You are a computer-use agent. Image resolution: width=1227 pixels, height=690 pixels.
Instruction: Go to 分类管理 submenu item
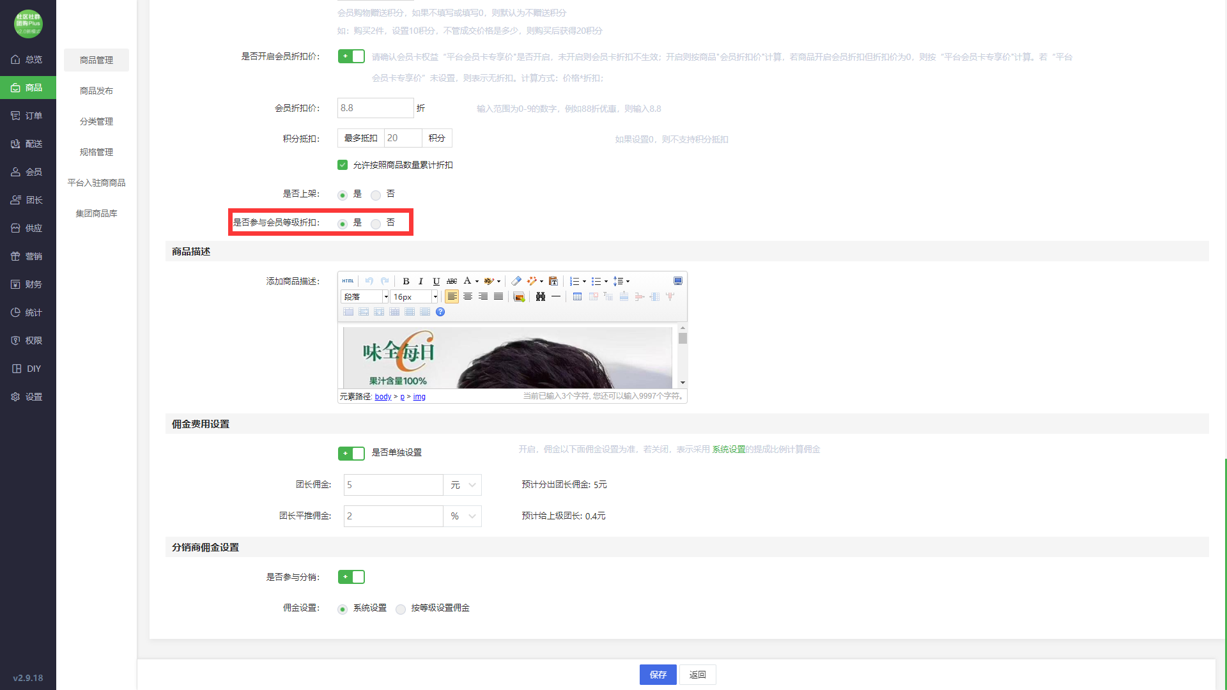click(x=96, y=121)
